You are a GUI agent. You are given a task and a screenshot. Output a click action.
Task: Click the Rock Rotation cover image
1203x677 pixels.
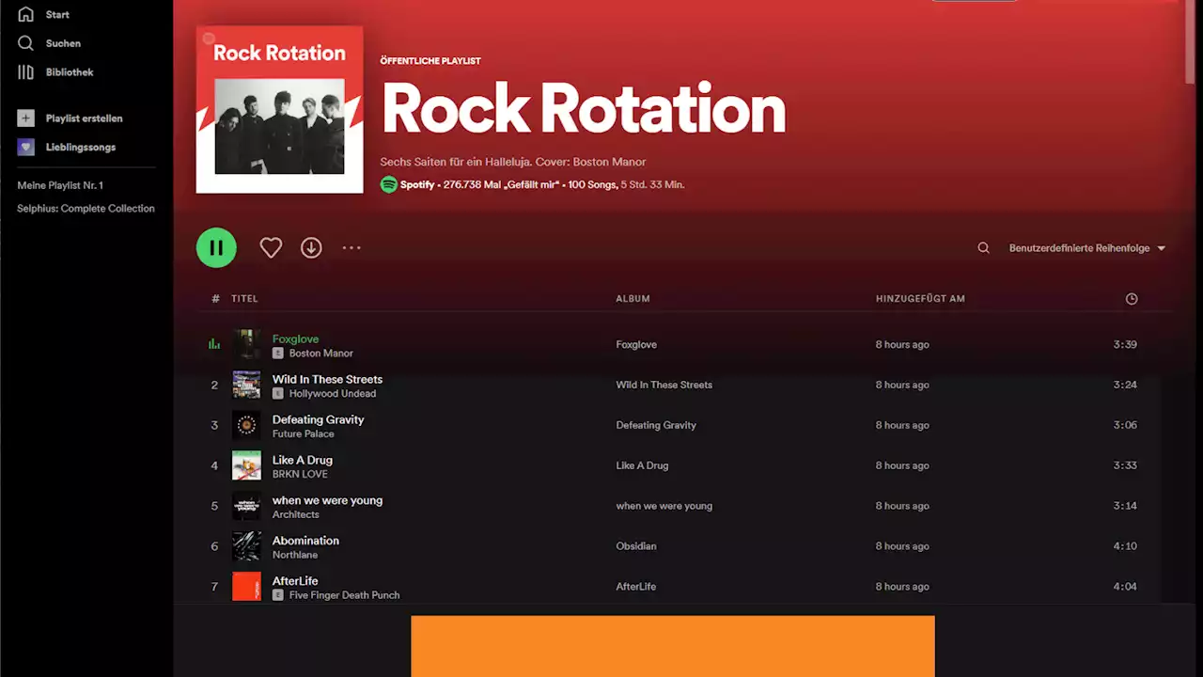click(x=279, y=109)
